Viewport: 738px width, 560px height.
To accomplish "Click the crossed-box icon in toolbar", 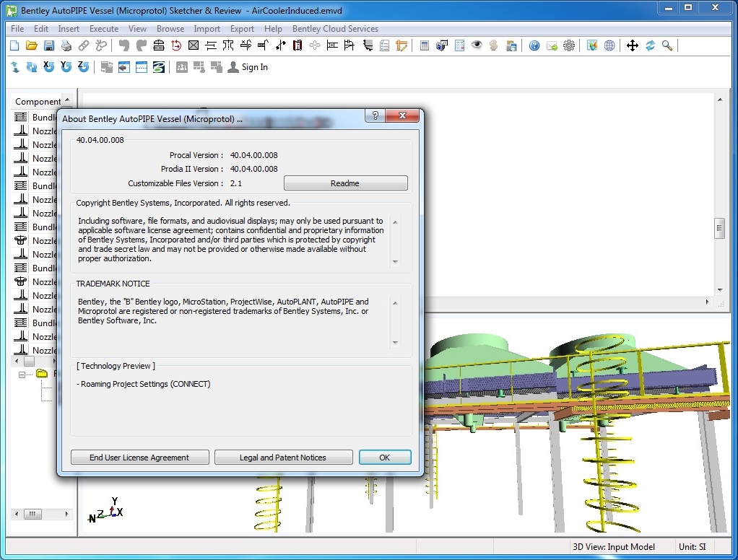I will pyautogui.click(x=194, y=45).
